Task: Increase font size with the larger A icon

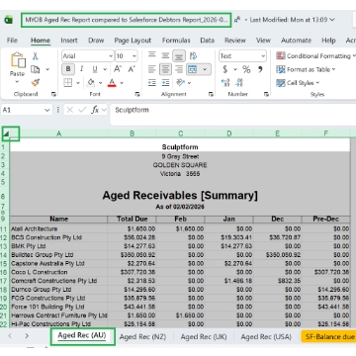Action: coord(118,69)
